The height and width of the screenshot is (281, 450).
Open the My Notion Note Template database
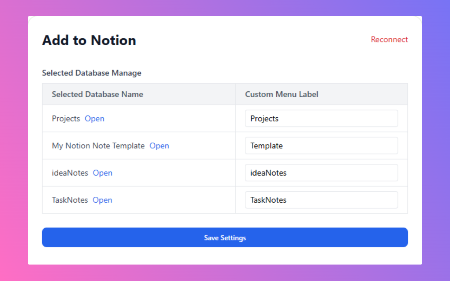click(x=159, y=146)
